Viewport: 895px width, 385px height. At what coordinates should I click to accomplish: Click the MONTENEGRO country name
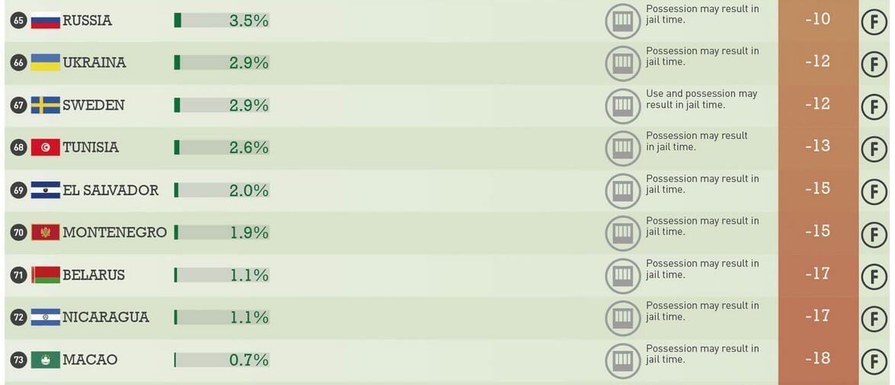point(114,233)
